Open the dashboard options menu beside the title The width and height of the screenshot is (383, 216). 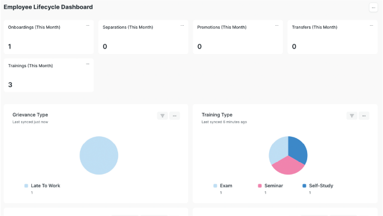pyautogui.click(x=373, y=8)
